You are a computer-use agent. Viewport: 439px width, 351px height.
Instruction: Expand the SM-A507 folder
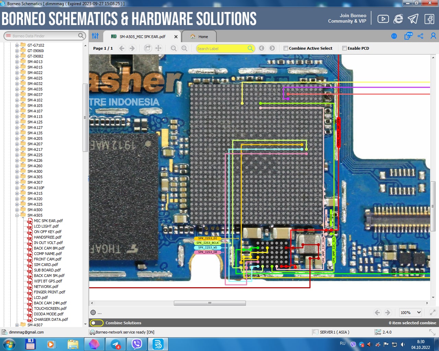coord(17,325)
